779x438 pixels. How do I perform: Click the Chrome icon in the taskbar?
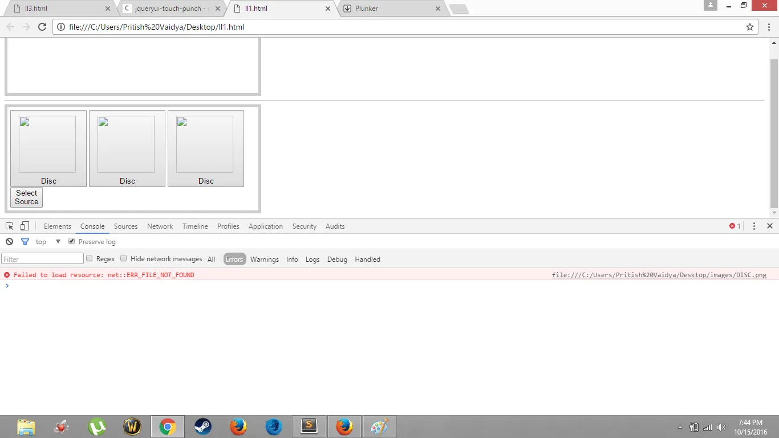pyautogui.click(x=168, y=427)
